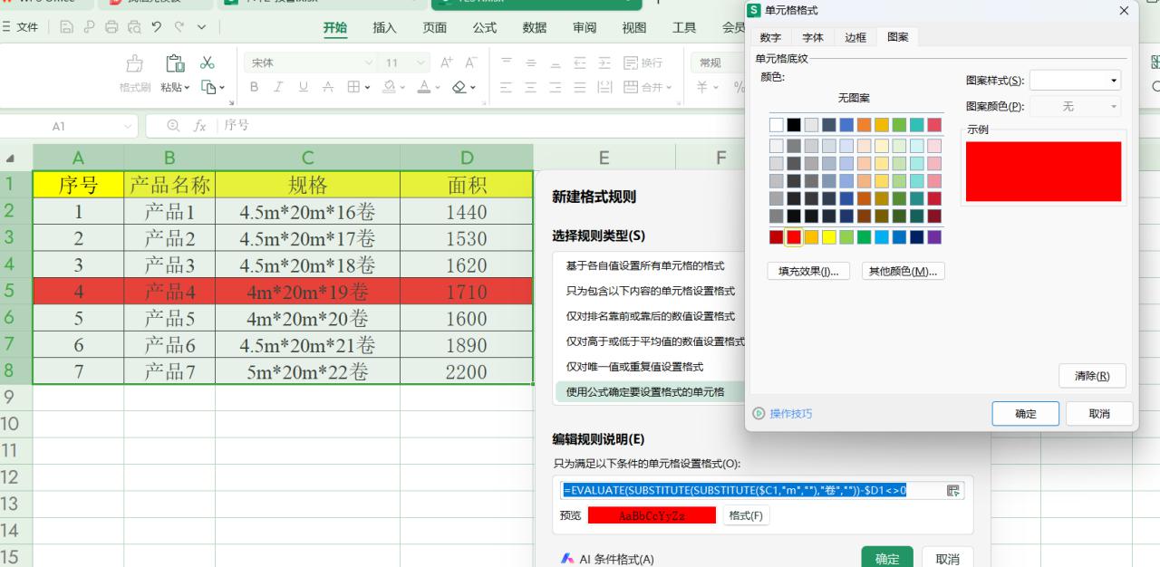Click the range selector icon in formula field
Viewport: 1160px width, 567px height.
click(x=952, y=490)
